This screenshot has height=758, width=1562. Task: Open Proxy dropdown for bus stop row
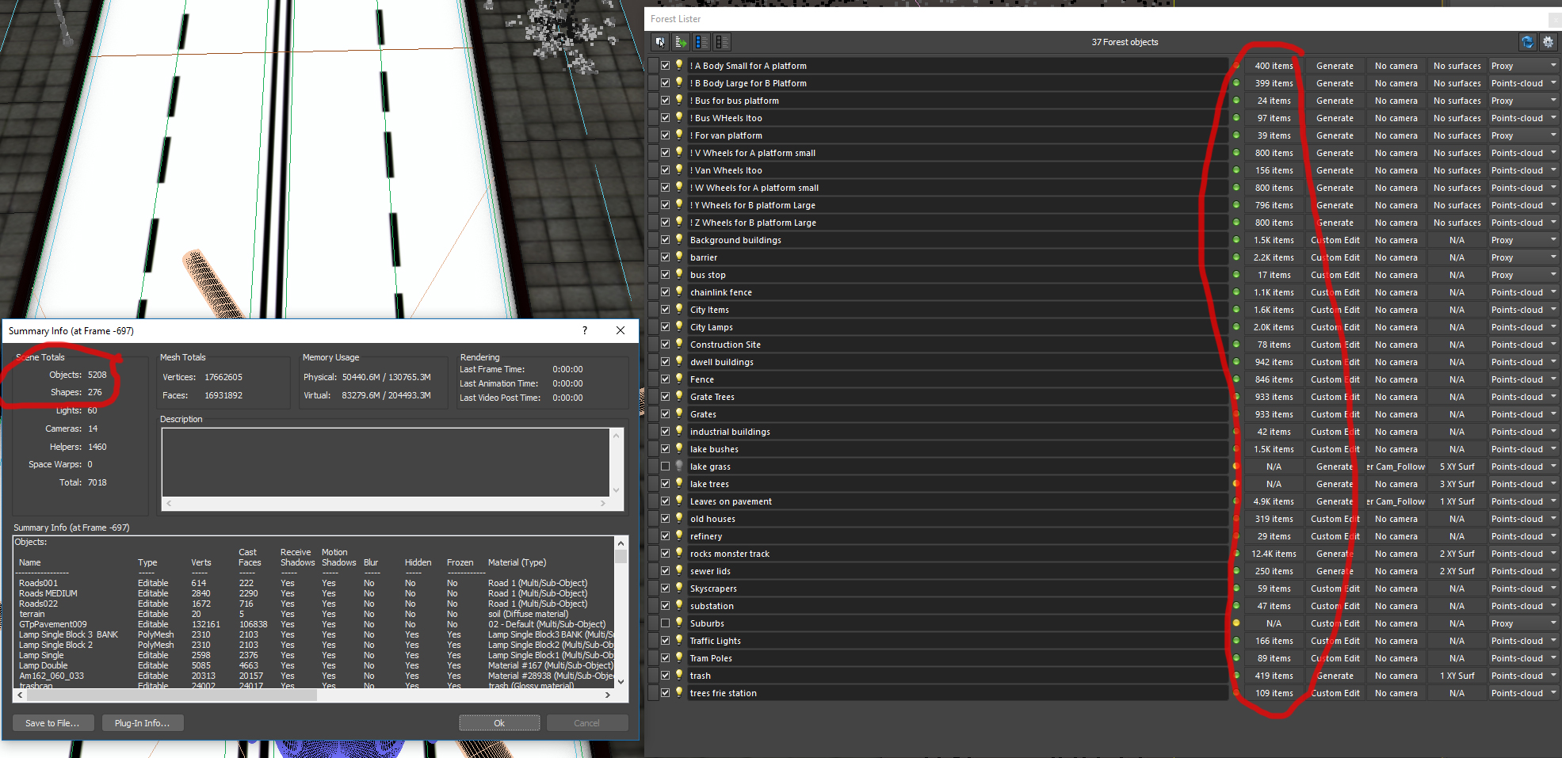pos(1523,275)
